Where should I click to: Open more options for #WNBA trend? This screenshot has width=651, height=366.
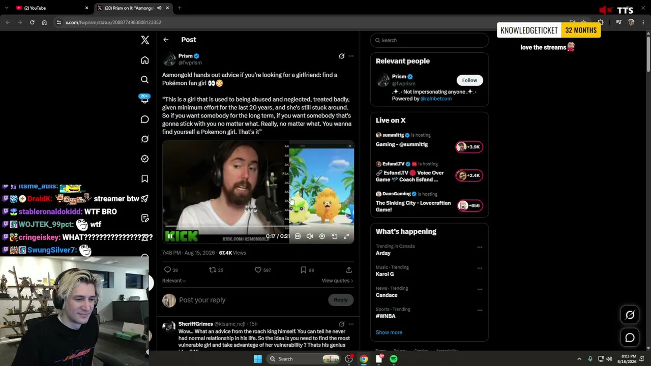point(480,310)
